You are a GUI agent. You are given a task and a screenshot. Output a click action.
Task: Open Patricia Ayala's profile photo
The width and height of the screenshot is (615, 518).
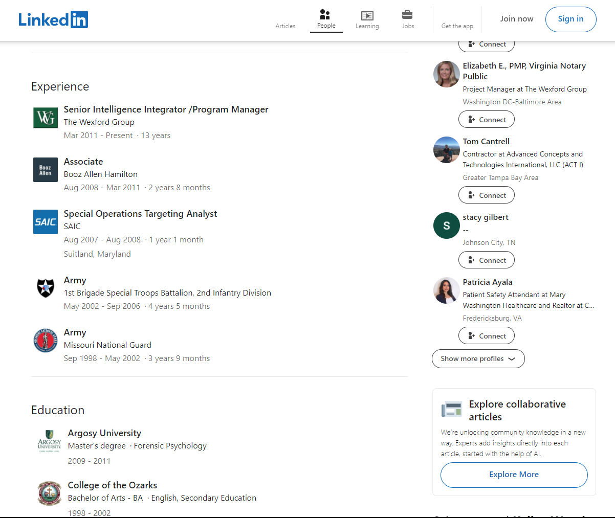(446, 290)
